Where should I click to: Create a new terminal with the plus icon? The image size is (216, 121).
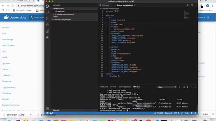coord(180,87)
